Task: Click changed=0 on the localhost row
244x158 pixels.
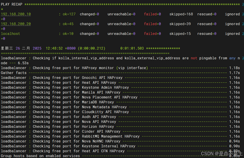Action: [89, 34]
